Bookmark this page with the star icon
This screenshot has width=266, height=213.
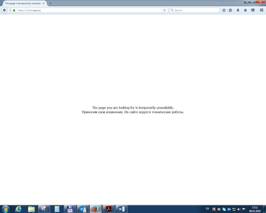[x=224, y=10]
